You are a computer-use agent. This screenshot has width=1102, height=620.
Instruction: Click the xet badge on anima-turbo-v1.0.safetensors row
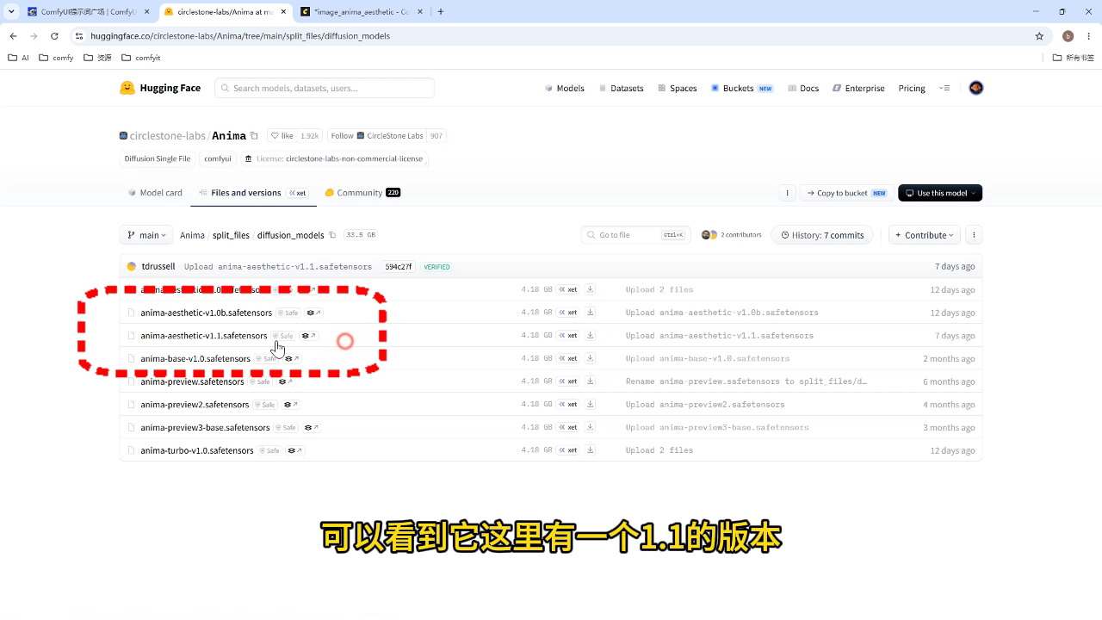point(568,450)
